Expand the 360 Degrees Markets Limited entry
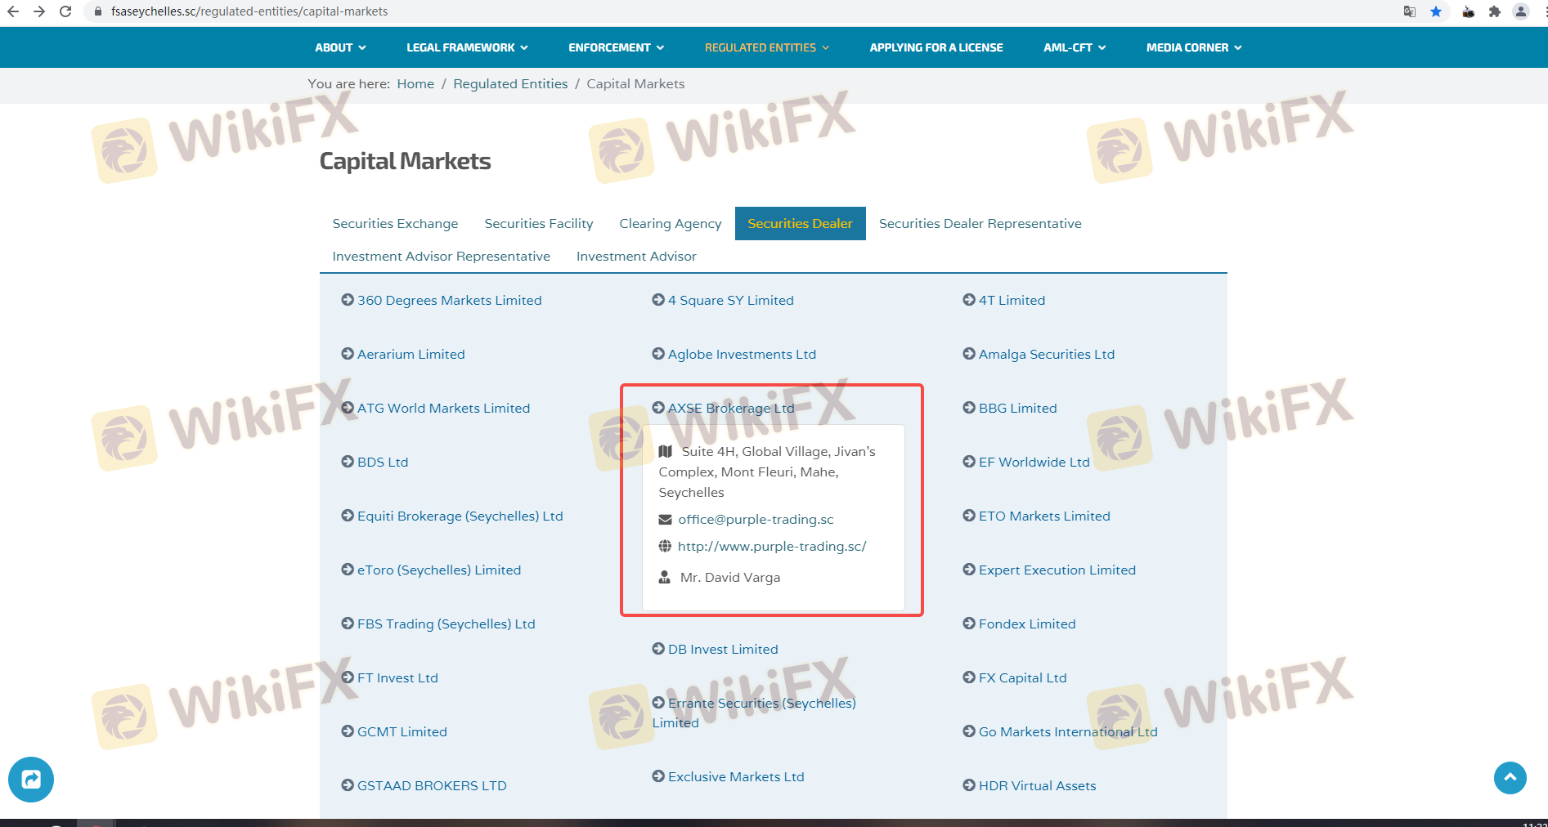1548x827 pixels. click(x=449, y=300)
